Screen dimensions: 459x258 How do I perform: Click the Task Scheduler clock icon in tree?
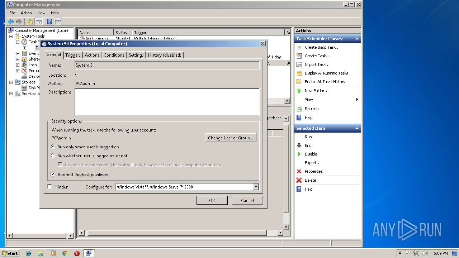(x=24, y=42)
